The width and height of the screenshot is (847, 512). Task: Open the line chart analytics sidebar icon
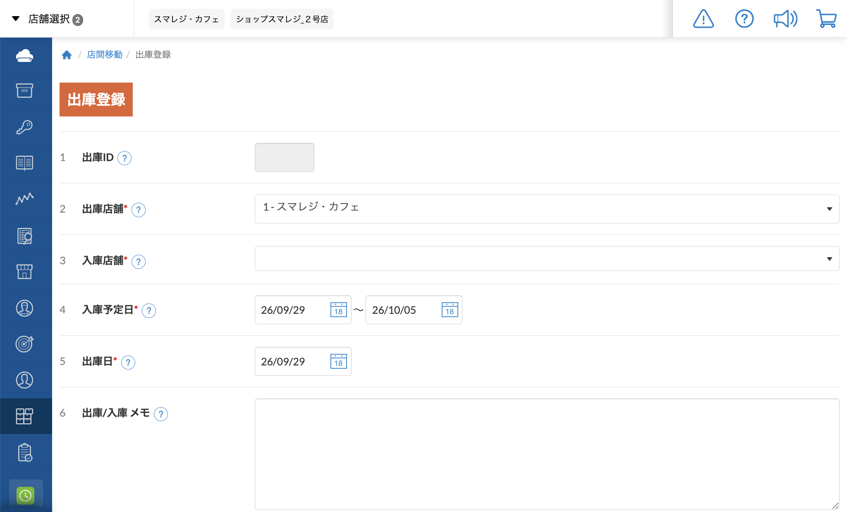click(25, 199)
